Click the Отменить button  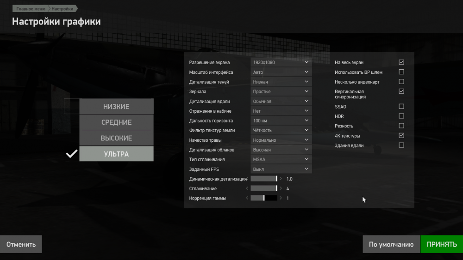point(21,244)
